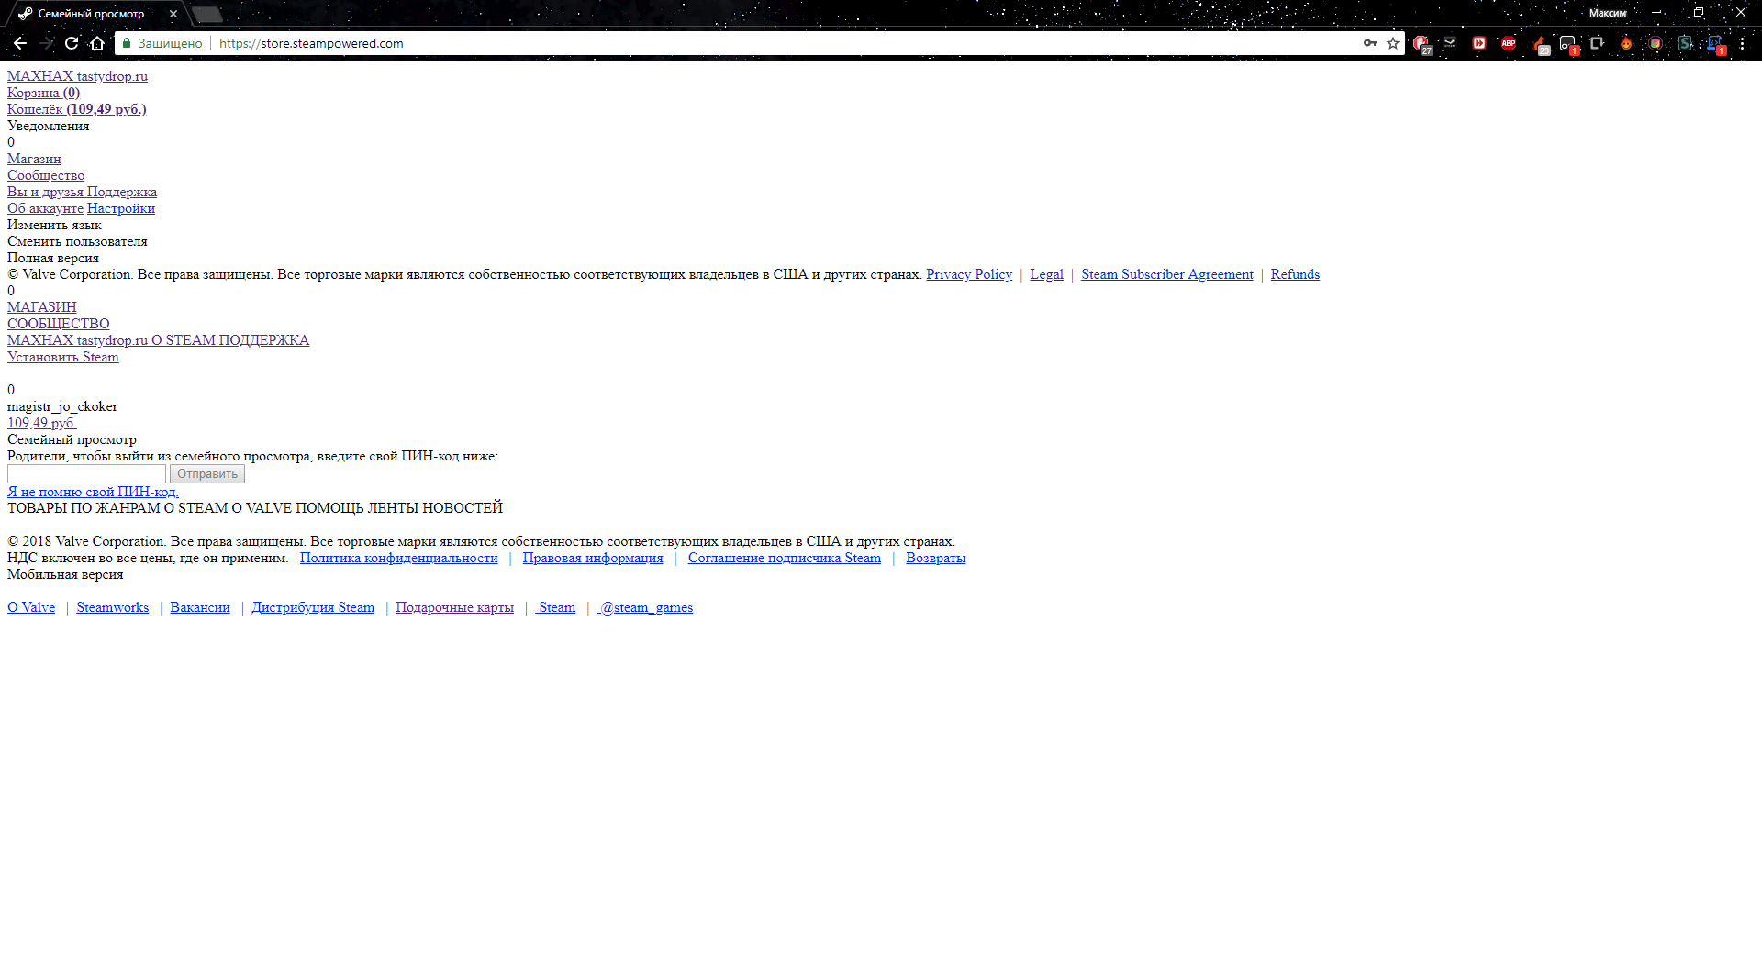Open the orange cat extension with badge 20
This screenshot has height=954, width=1762.
click(x=1539, y=44)
